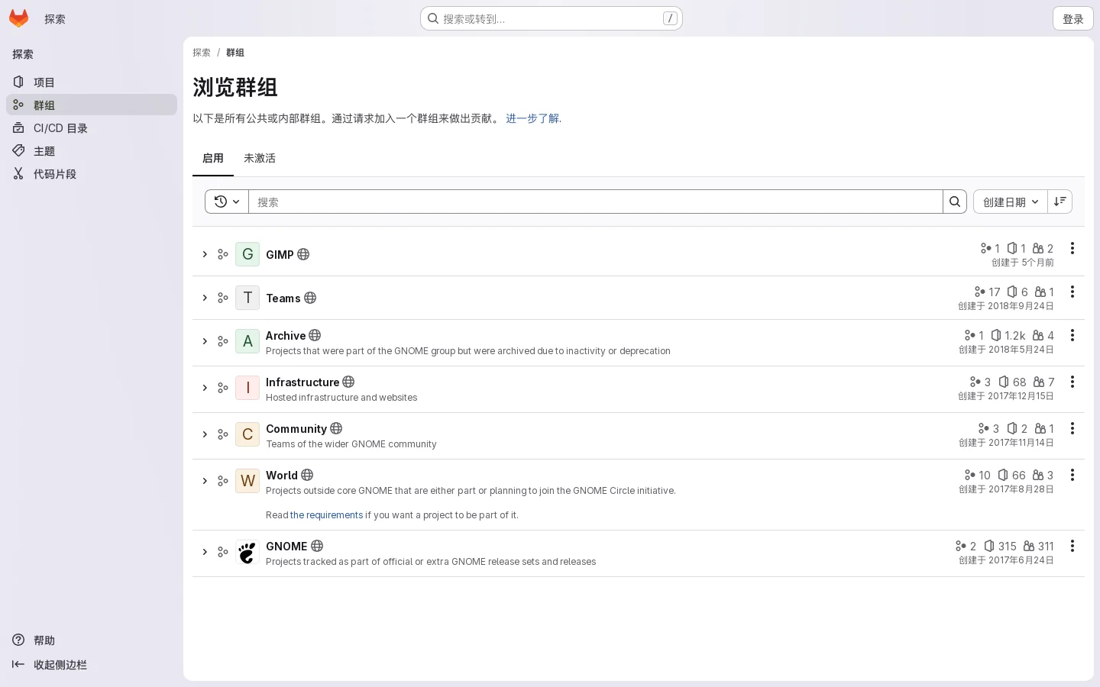The height and width of the screenshot is (687, 1100).
Task: Open World row actions kebab menu
Action: tap(1072, 475)
